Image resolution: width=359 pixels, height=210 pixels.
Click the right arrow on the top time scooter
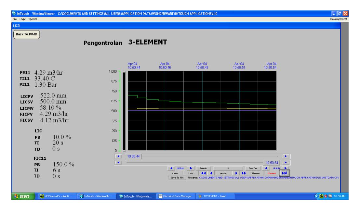click(286, 156)
